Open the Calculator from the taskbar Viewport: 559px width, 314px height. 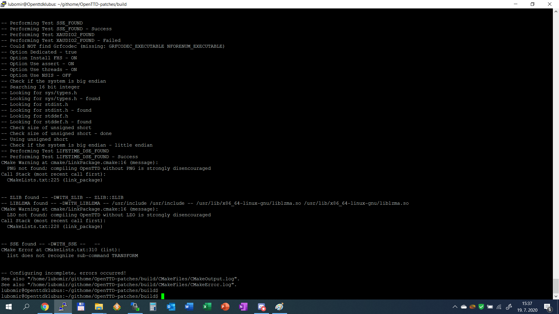pyautogui.click(x=153, y=307)
